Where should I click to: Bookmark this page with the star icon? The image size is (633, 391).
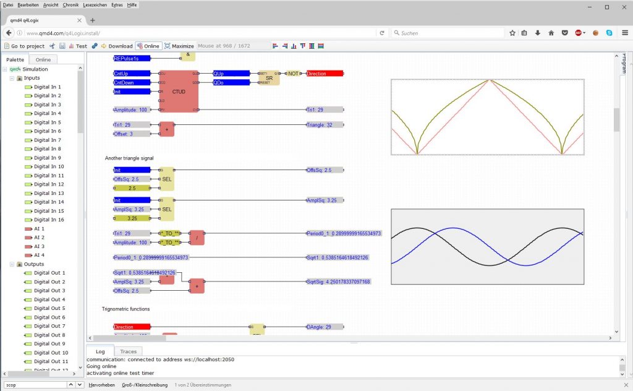pyautogui.click(x=512, y=33)
